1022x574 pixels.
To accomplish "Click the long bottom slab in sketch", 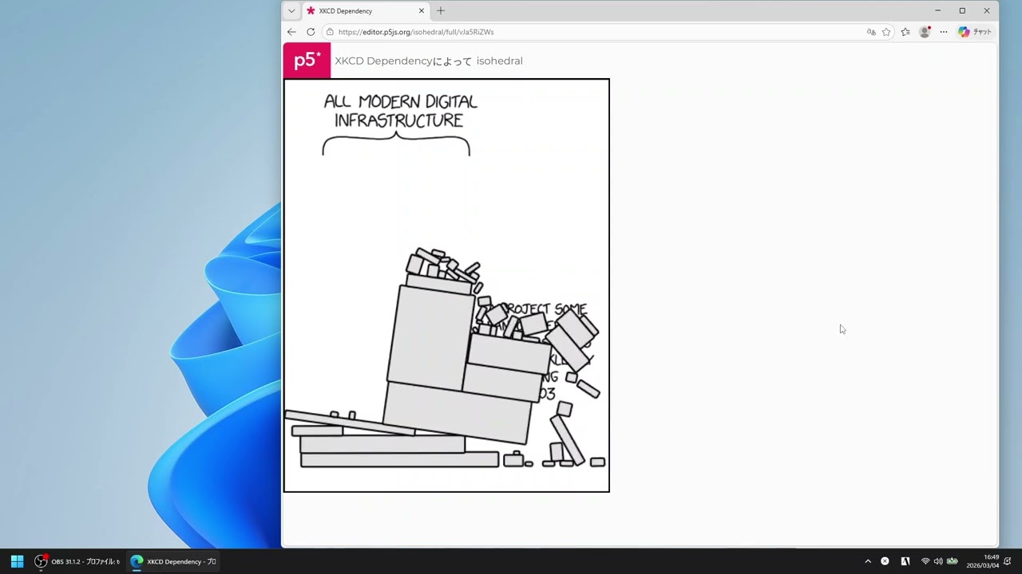I will pyautogui.click(x=399, y=459).
